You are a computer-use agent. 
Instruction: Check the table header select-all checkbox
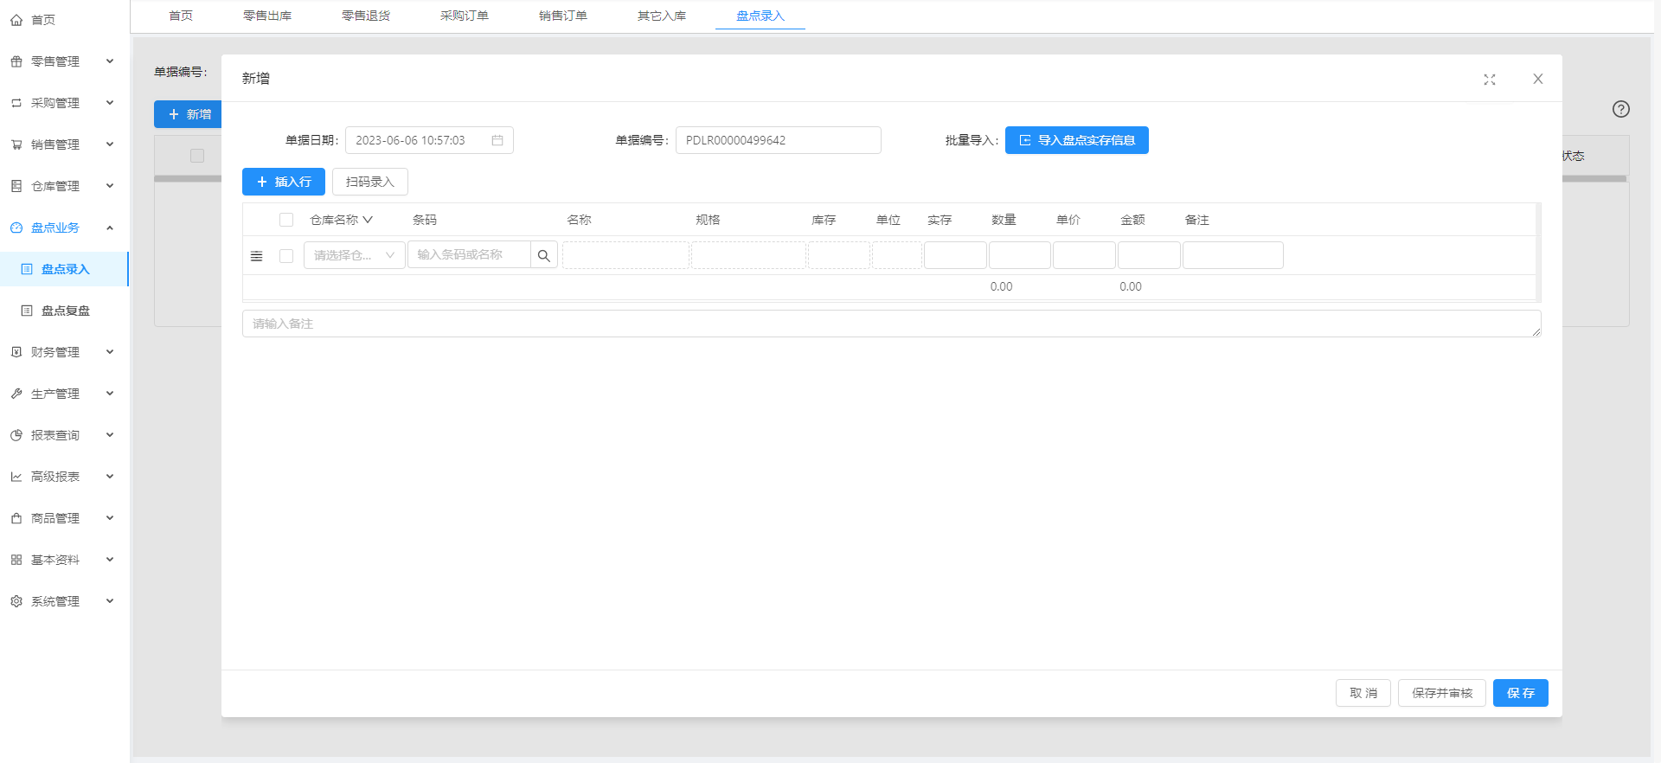pos(286,220)
